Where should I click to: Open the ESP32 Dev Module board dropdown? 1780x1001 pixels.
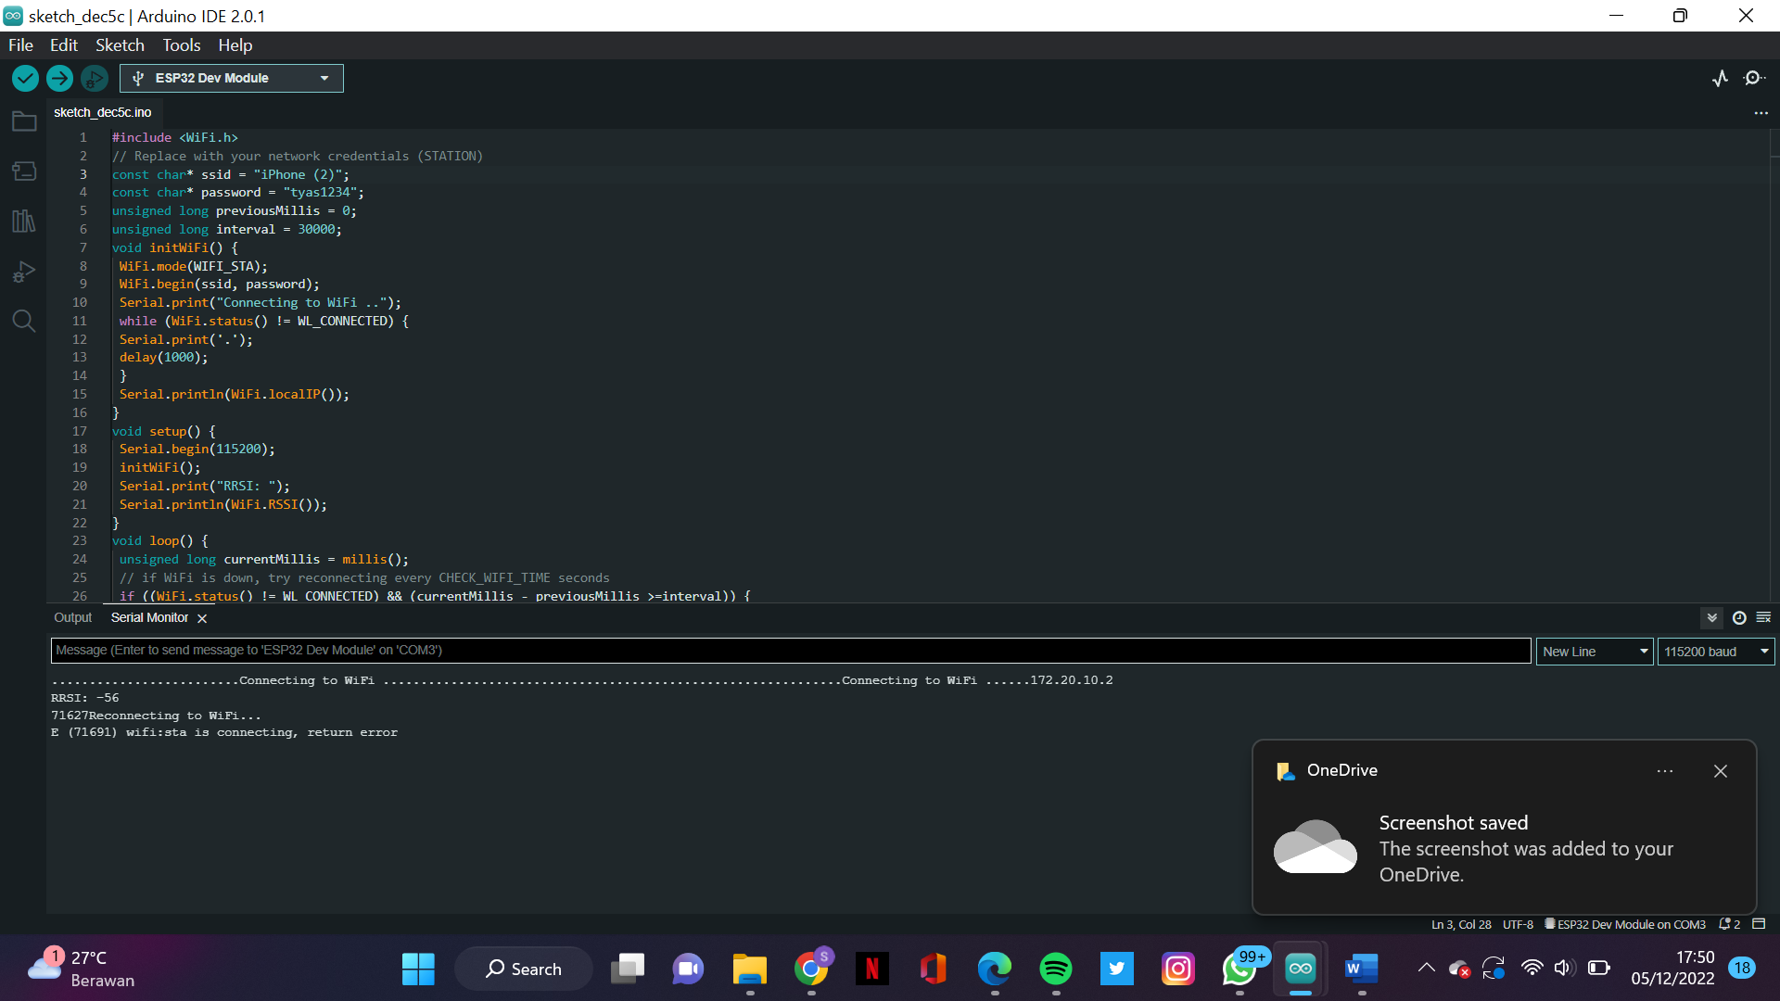point(231,78)
